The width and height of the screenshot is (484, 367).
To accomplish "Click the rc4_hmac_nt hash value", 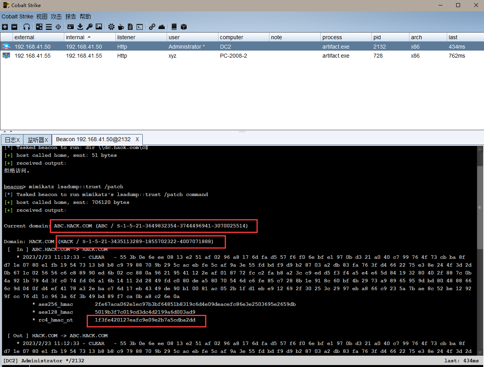I will pos(145,320).
